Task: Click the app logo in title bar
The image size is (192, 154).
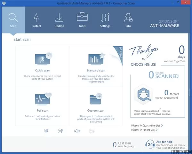Action: pyautogui.click(x=4, y=3)
